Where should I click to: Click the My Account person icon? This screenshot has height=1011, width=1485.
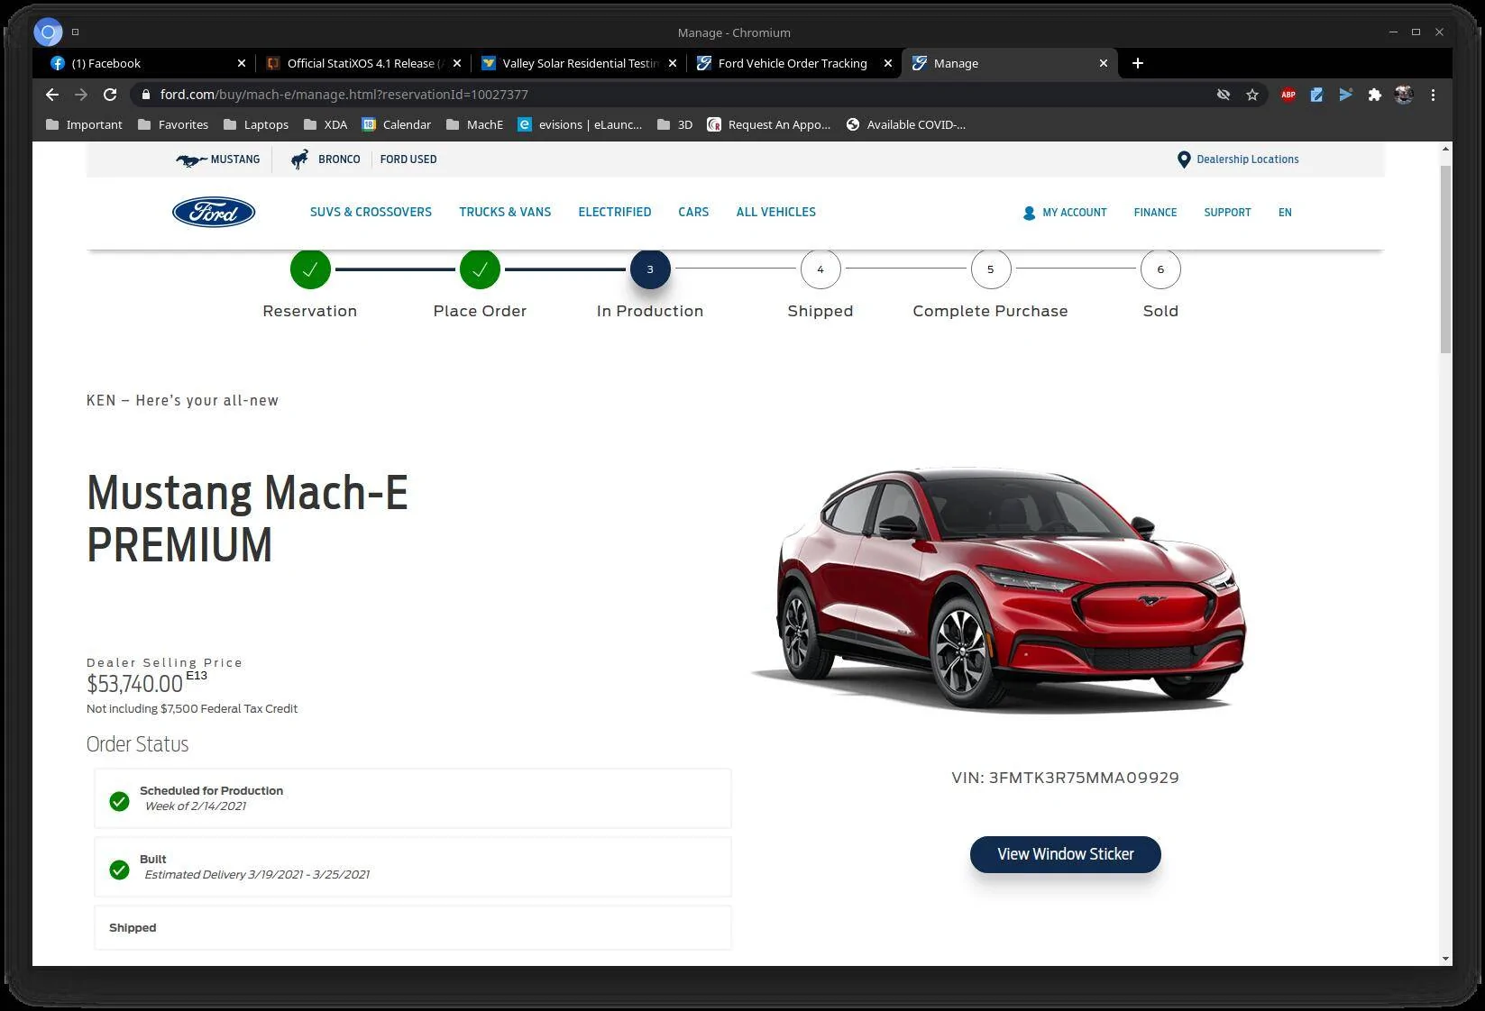click(1029, 213)
